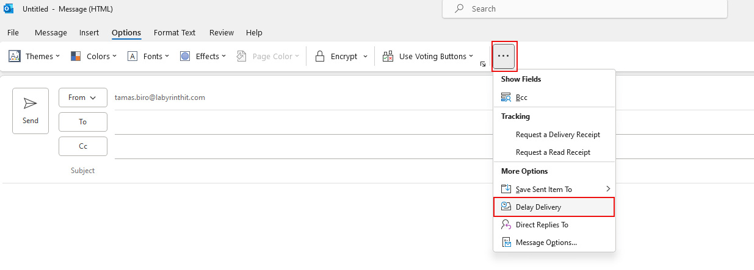Switch to the Format Text tab

175,33
